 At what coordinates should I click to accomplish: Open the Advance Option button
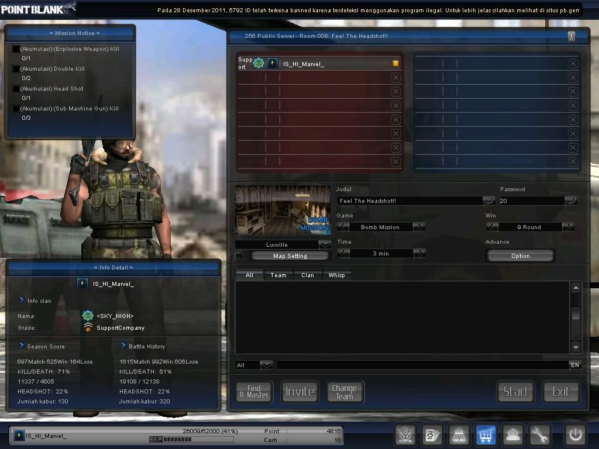click(520, 256)
